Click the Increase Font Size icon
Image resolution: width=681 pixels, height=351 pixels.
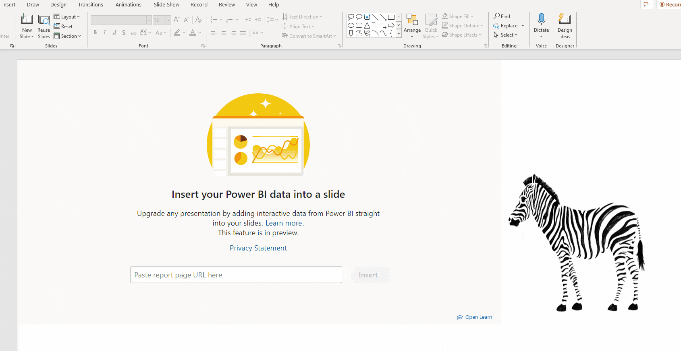coord(176,19)
